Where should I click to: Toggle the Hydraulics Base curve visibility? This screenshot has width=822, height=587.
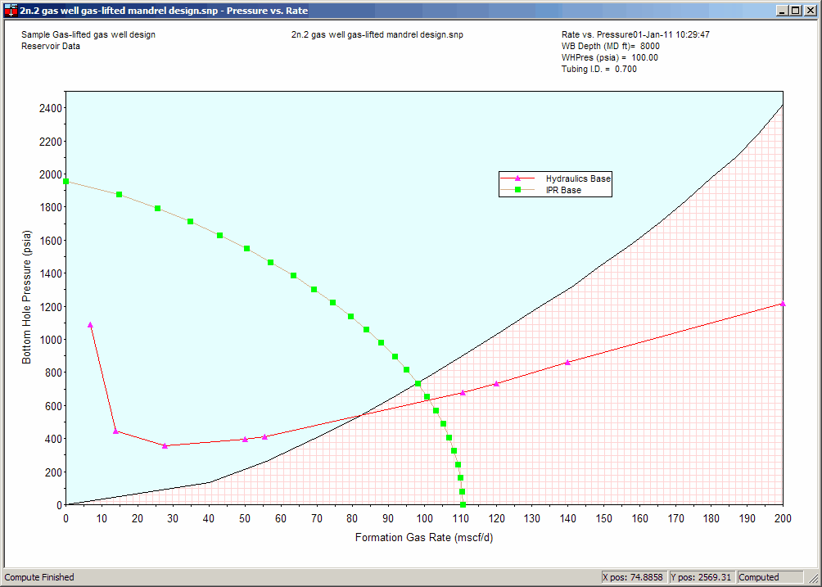[x=555, y=178]
